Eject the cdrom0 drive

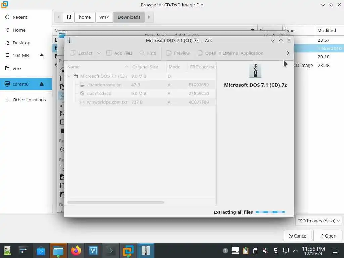tap(42, 84)
